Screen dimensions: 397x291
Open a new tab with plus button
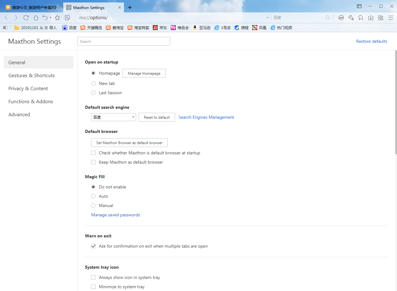tap(130, 7)
